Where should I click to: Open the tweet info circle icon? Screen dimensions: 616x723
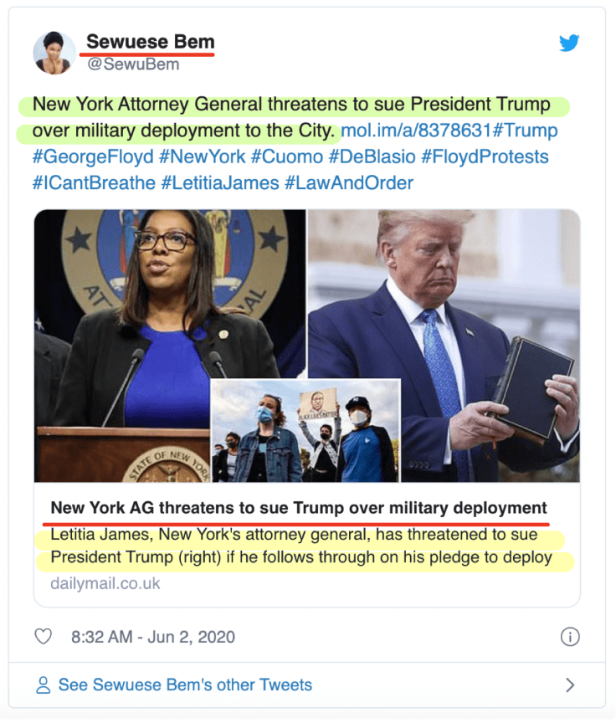click(x=570, y=637)
